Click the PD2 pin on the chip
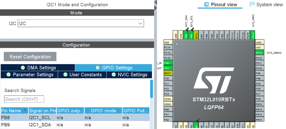The image size is (286, 129). coord(227,35)
